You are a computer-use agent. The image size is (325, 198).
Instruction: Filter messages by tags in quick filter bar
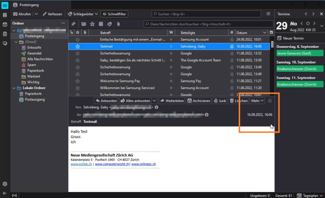pyautogui.click(x=109, y=24)
